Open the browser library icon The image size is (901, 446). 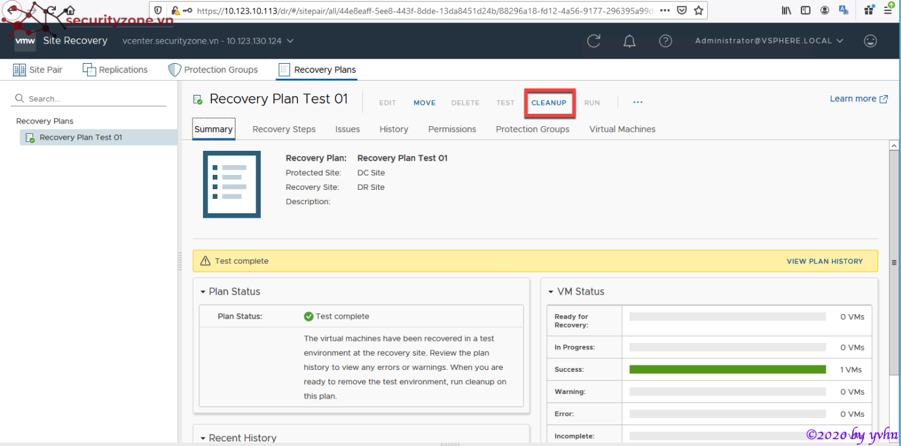tap(787, 10)
